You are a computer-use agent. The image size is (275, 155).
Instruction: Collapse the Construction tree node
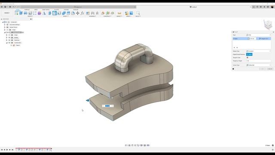coord(7,43)
